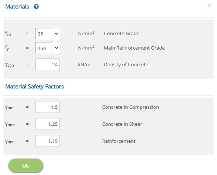This screenshot has height=175, width=217.
Task: Click the kN/m³ unit label
Action: pyautogui.click(x=85, y=64)
